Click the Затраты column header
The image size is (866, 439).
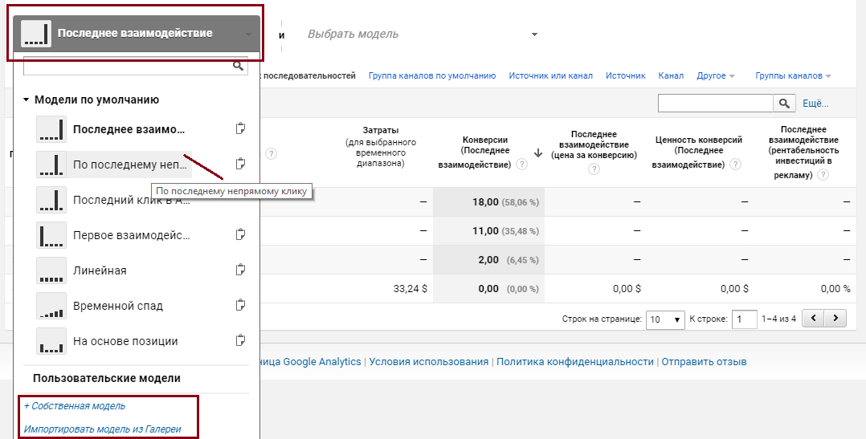tap(381, 147)
